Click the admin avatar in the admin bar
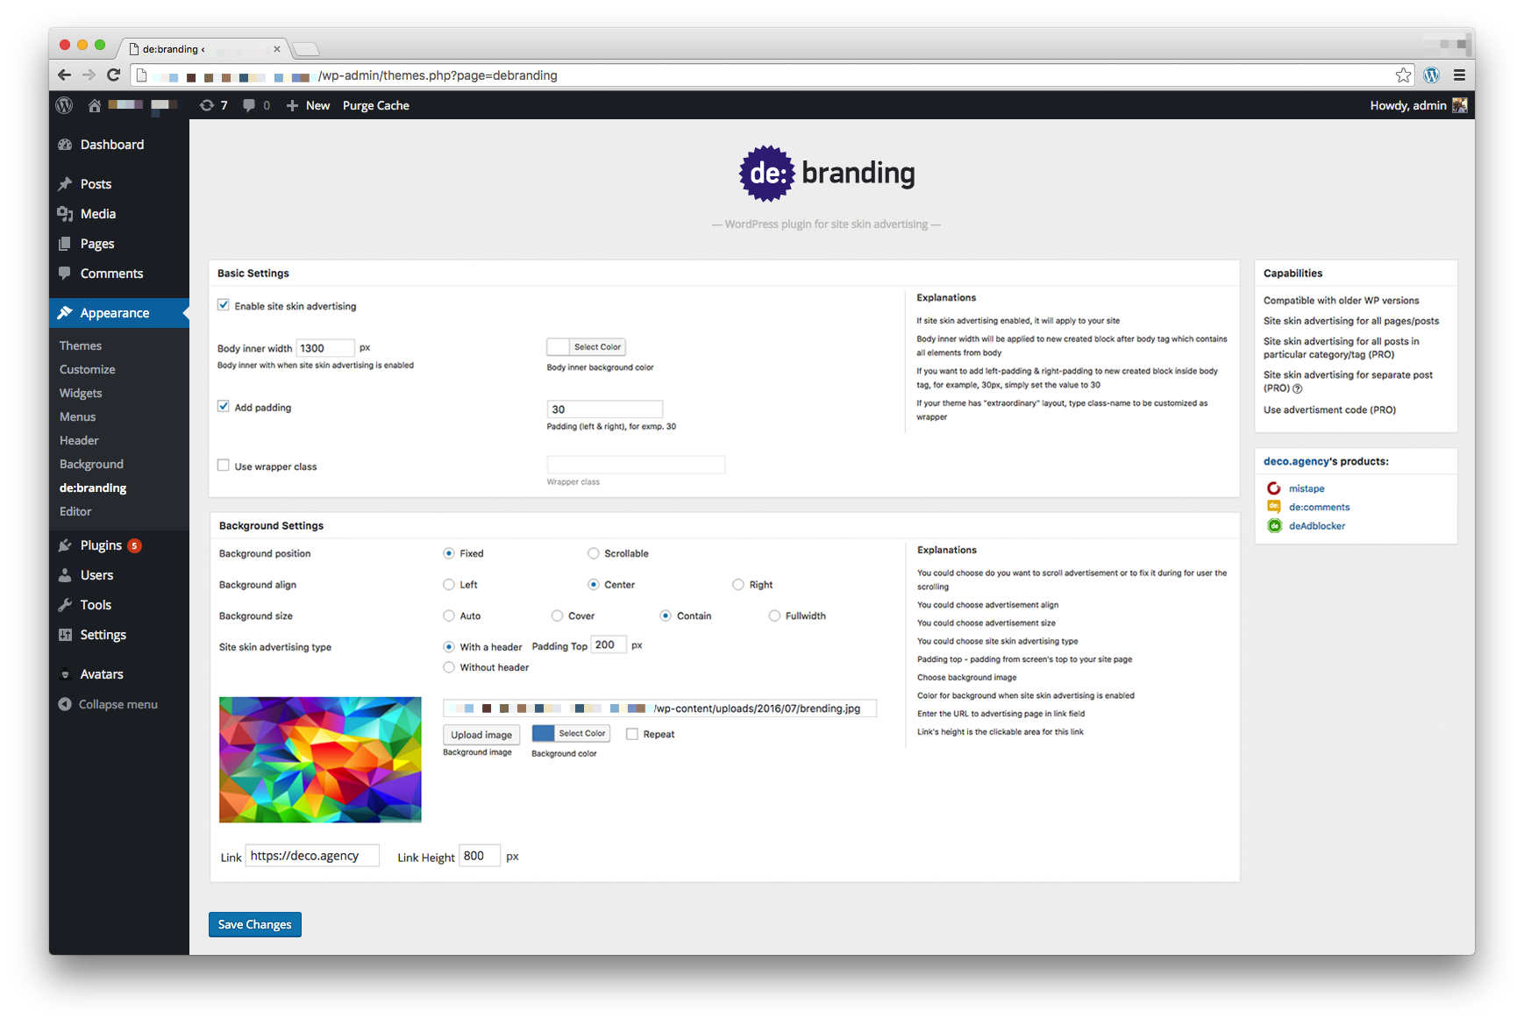 coord(1460,105)
